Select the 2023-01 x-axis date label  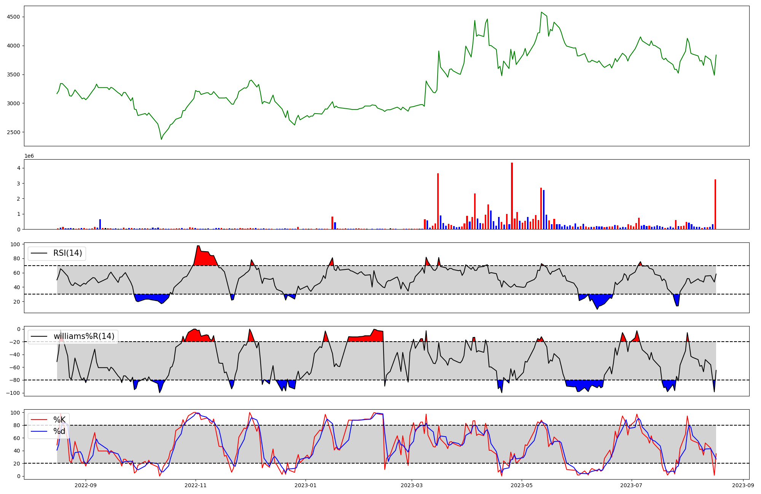tap(306, 485)
